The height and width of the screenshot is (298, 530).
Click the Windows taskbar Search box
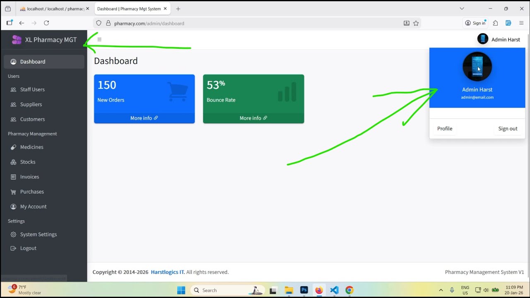click(x=227, y=290)
